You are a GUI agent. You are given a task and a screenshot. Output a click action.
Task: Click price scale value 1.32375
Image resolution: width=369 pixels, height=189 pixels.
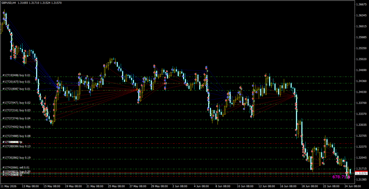pyautogui.click(x=361, y=147)
